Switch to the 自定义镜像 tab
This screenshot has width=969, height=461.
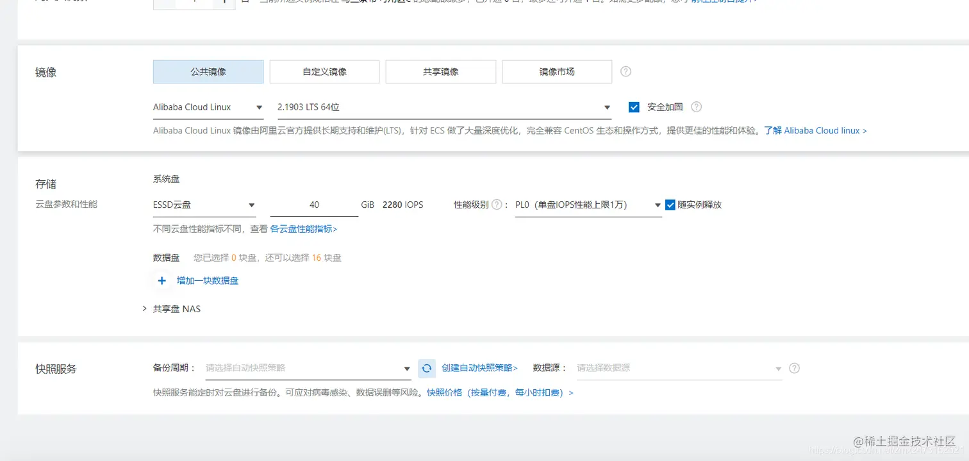(324, 71)
